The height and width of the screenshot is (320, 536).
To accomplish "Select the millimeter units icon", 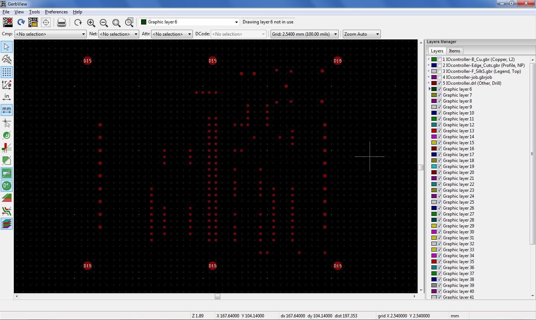I will [x=6, y=110].
